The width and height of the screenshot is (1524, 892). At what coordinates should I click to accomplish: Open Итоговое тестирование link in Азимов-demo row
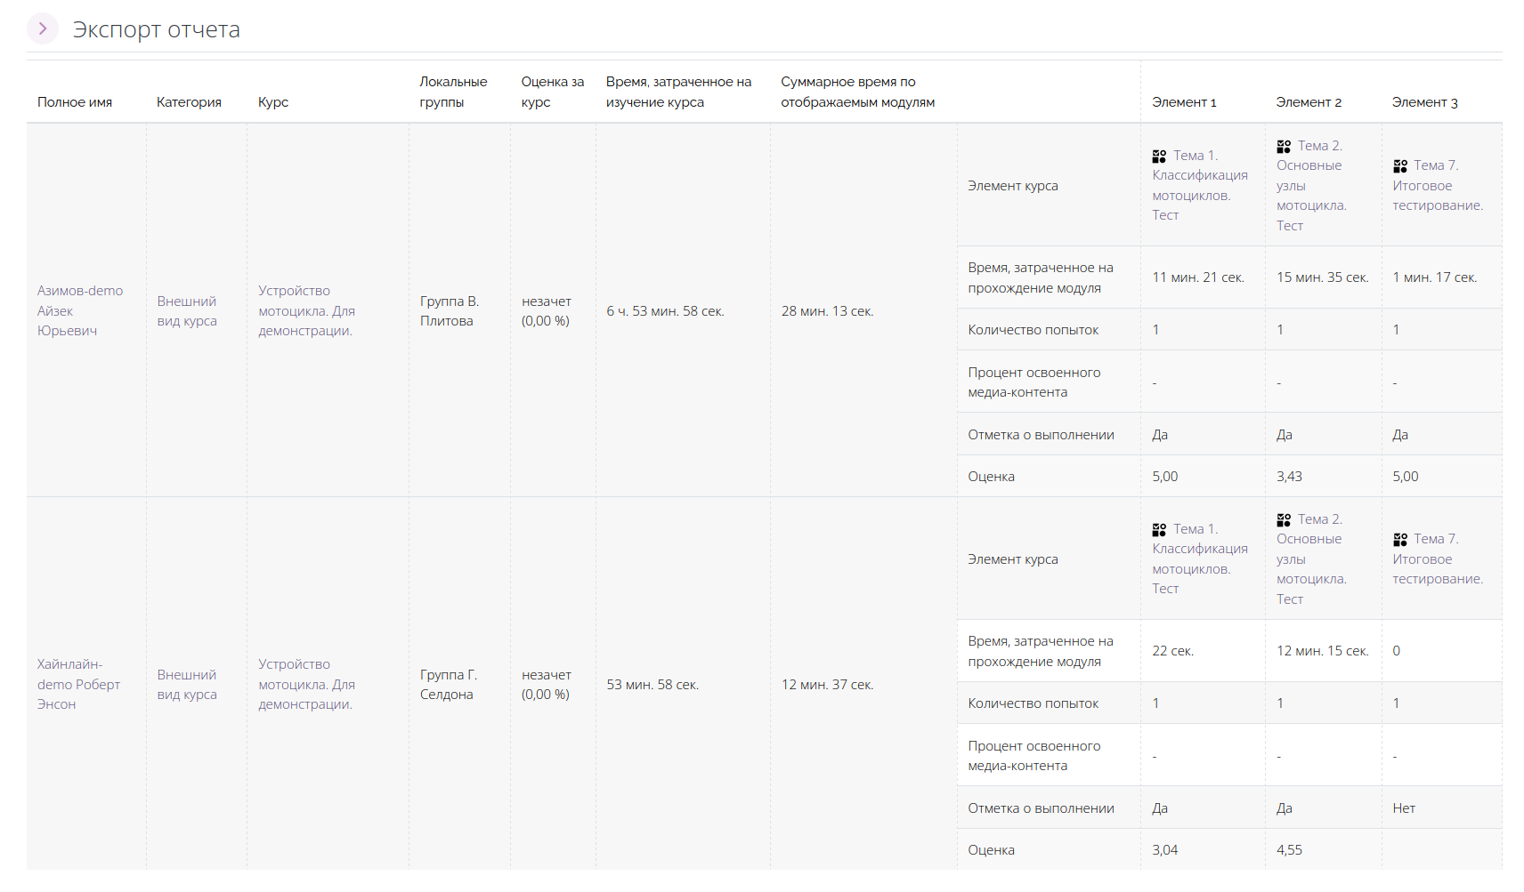tap(1437, 186)
